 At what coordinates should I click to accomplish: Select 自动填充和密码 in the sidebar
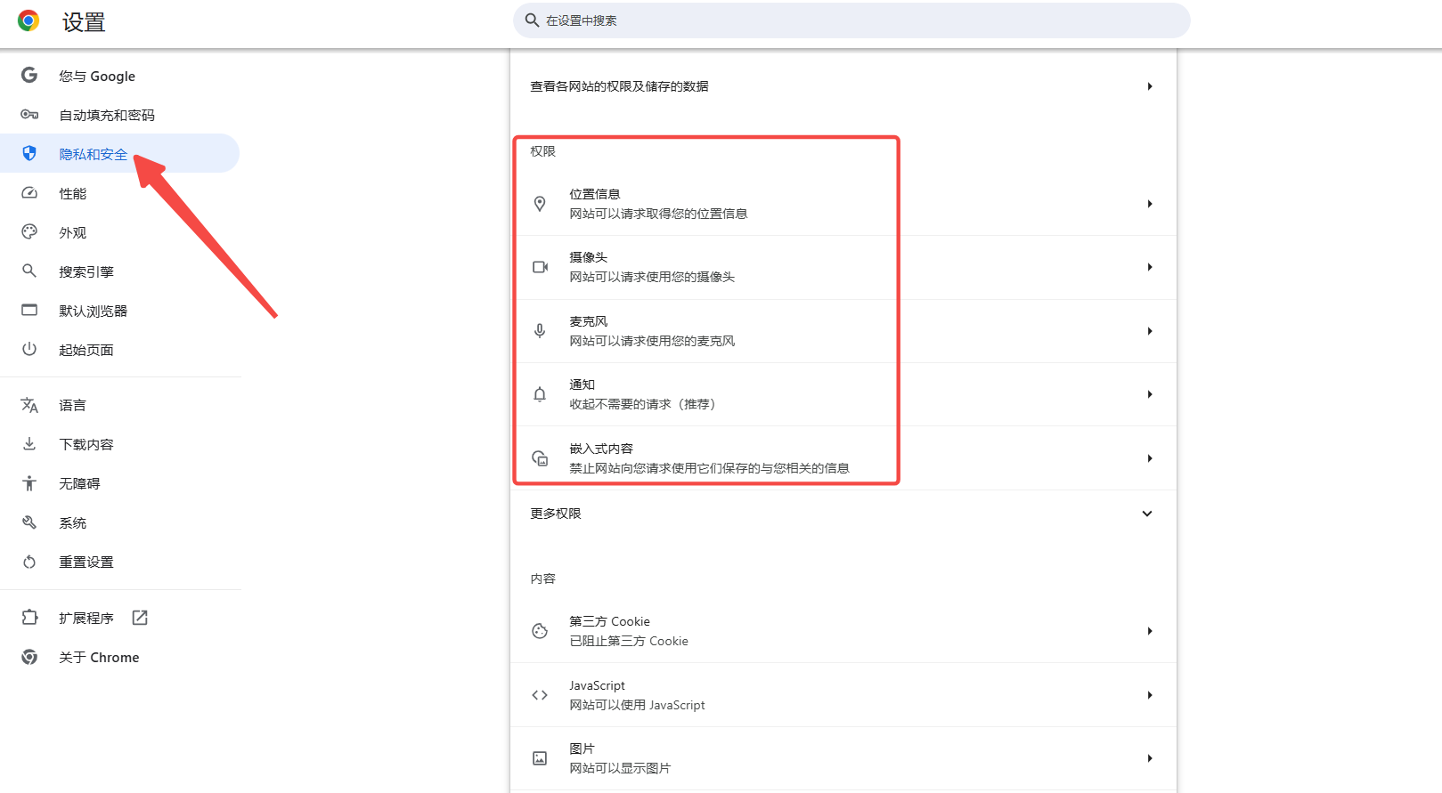pyautogui.click(x=107, y=116)
